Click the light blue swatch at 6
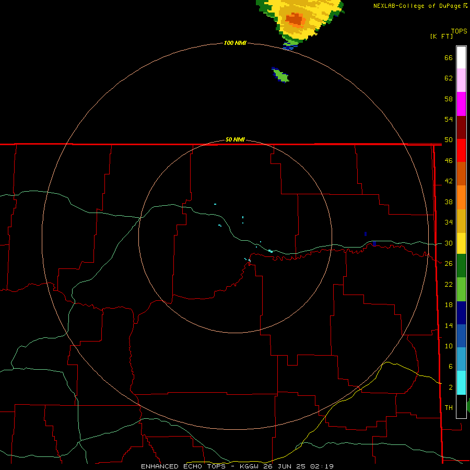 [x=461, y=359]
